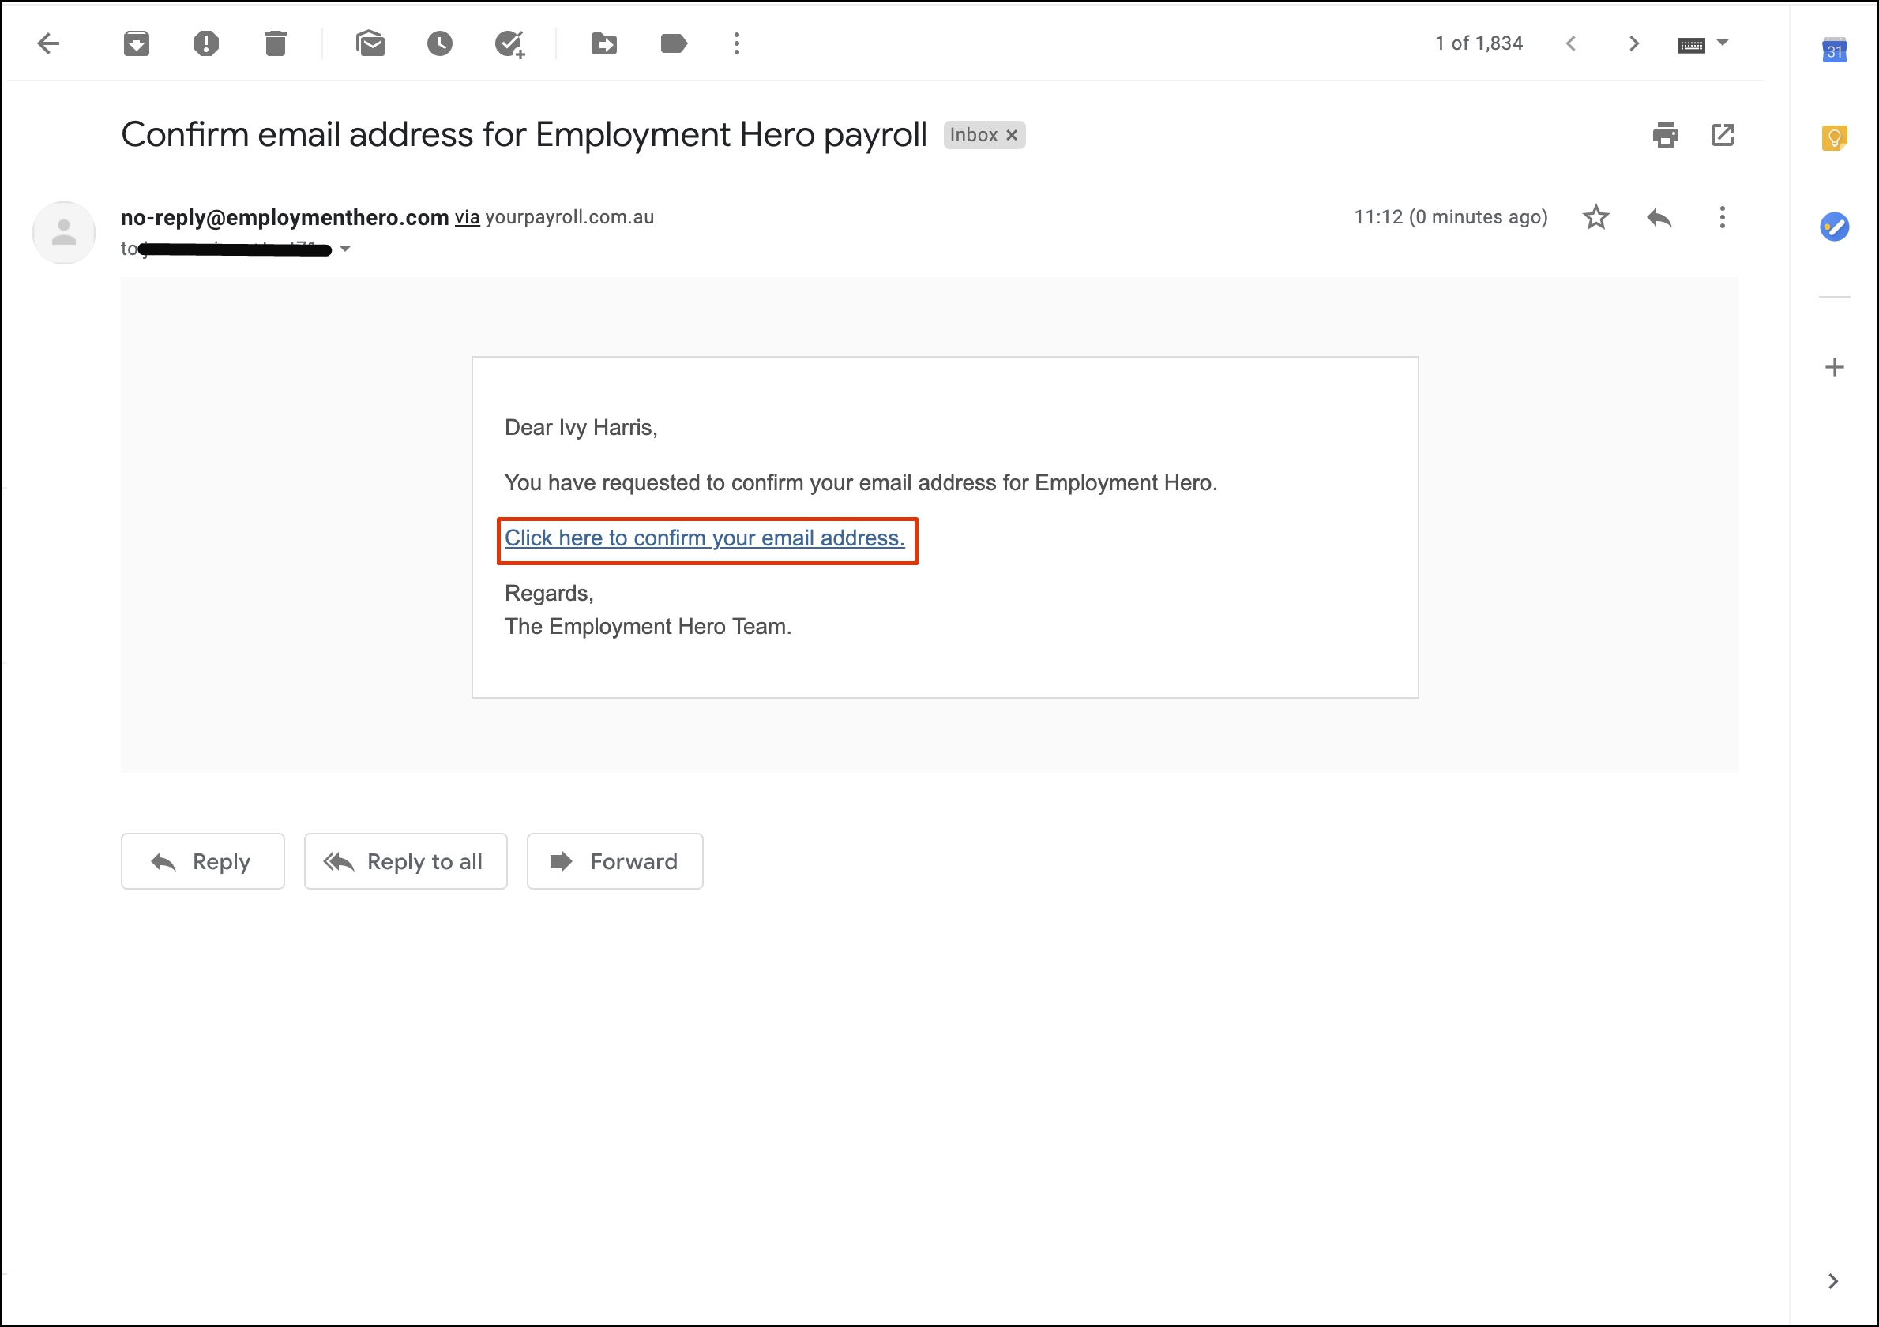This screenshot has width=1879, height=1327.
Task: Go back to the inbox list
Action: 49,43
